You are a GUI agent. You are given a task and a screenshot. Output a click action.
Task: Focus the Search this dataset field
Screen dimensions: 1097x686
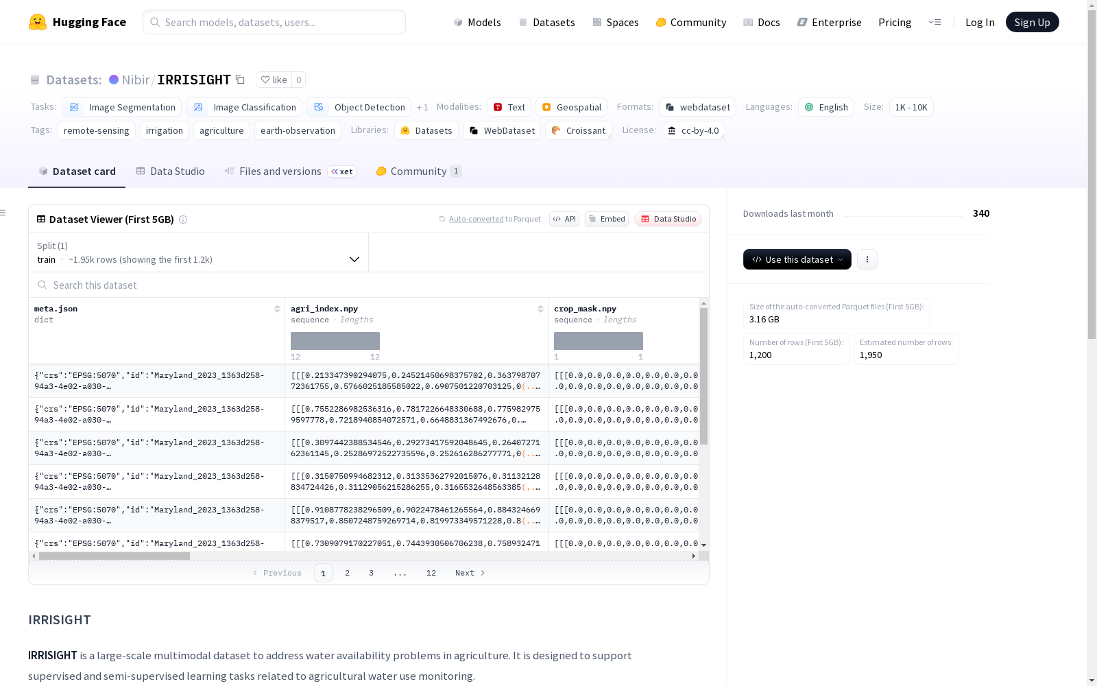click(369, 285)
